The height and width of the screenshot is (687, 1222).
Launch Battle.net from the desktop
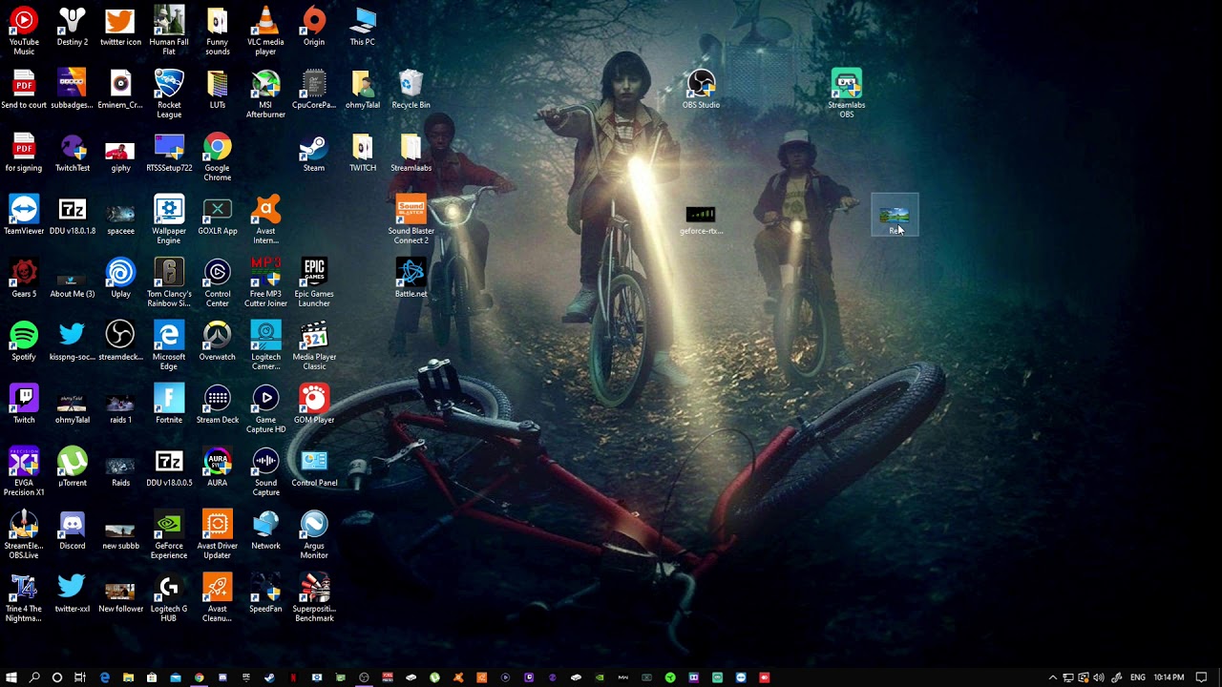pos(411,279)
